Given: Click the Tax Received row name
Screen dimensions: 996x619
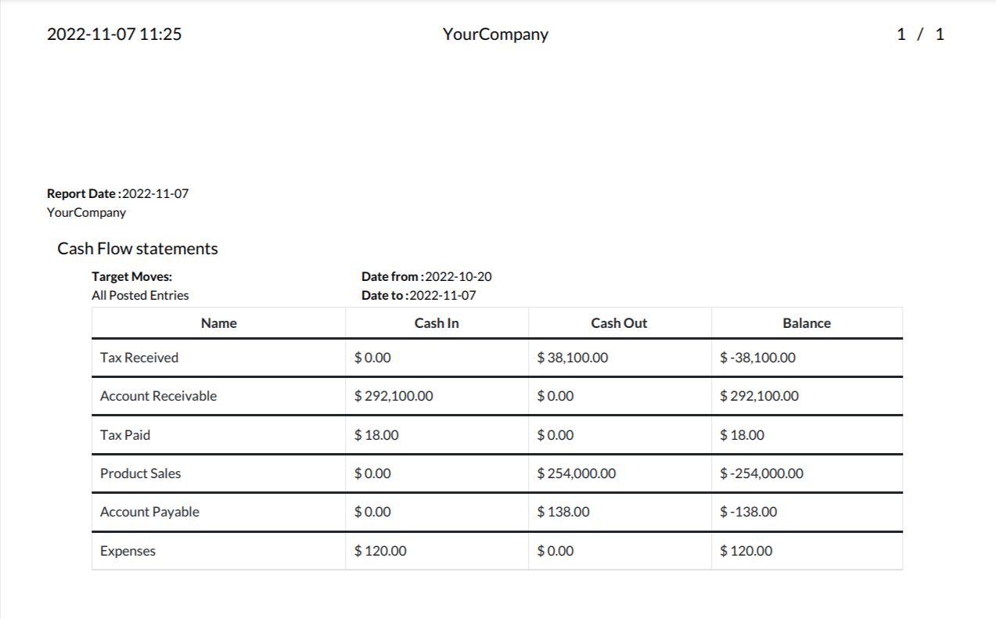Looking at the screenshot, I should [139, 358].
